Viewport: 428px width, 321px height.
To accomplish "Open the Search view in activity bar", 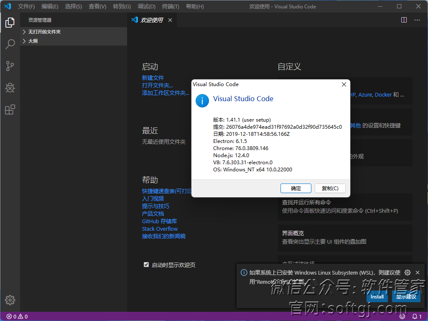I will 10,44.
